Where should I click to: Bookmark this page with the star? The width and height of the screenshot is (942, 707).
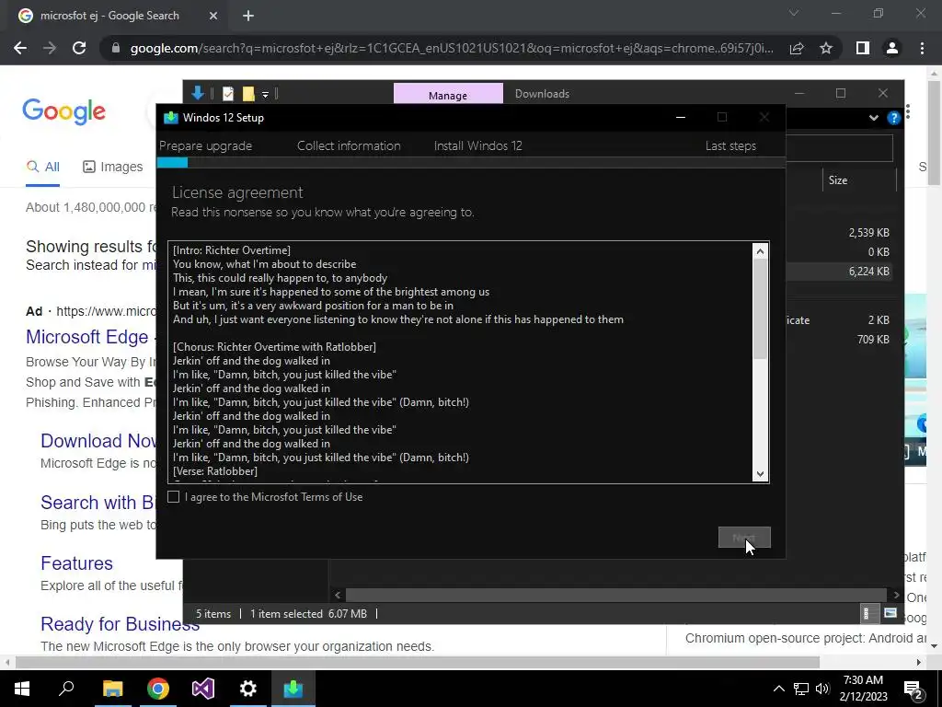826,48
